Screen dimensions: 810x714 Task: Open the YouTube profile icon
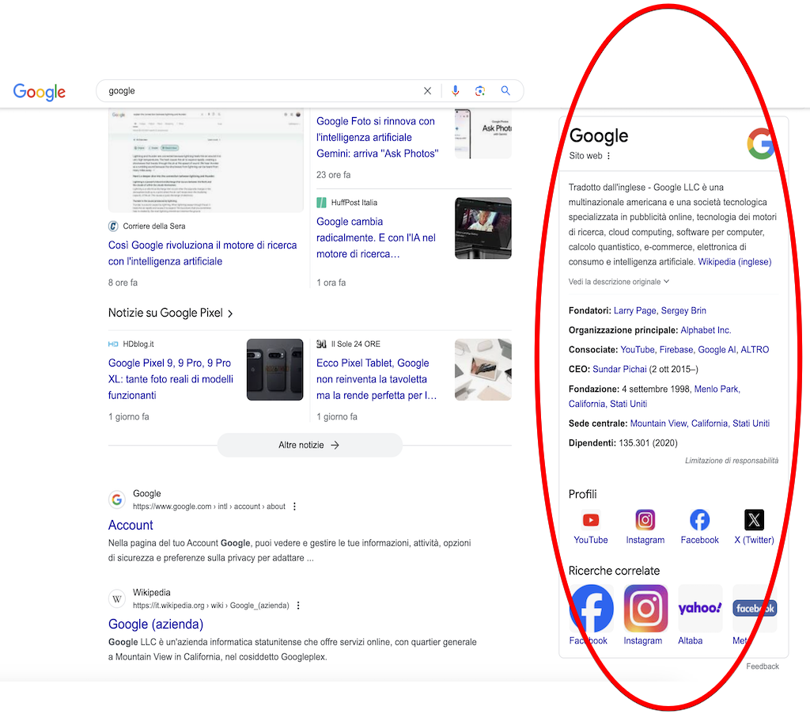point(590,519)
